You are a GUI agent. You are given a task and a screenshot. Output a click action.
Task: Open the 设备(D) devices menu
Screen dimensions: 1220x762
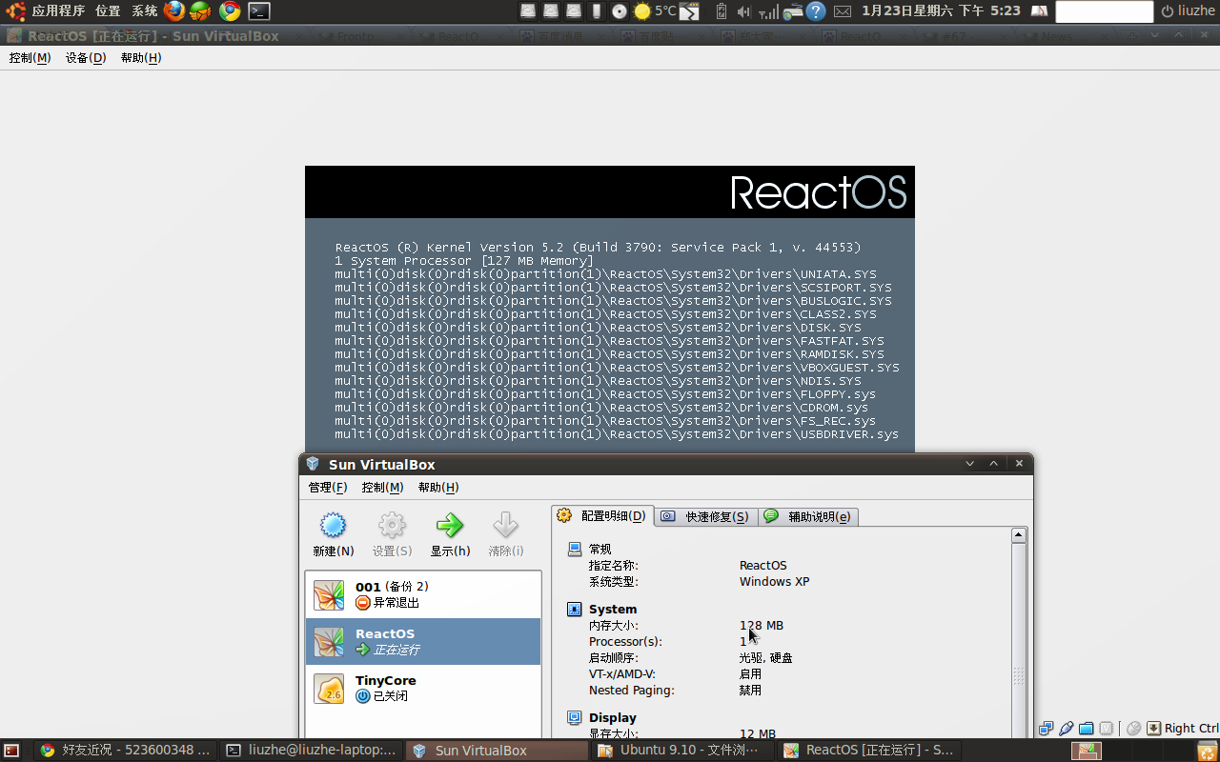tap(85, 57)
